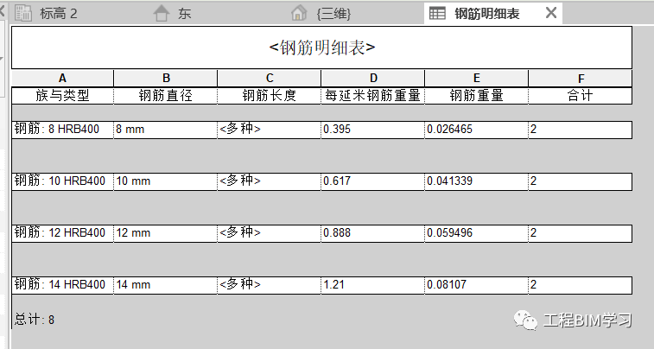Click the 合计 heading cell

[581, 96]
